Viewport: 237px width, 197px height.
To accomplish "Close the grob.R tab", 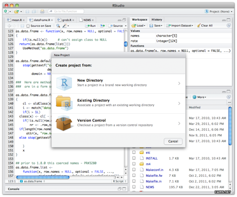I will [x=73, y=20].
